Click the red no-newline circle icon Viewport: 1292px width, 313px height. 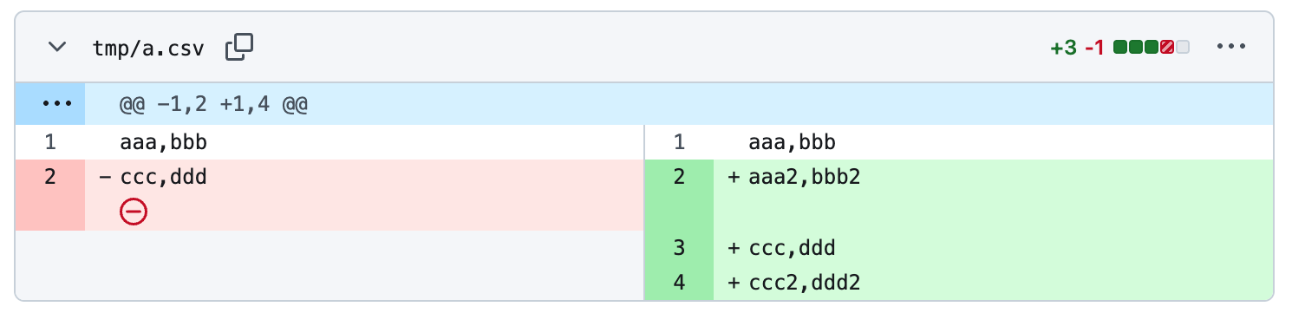pyautogui.click(x=134, y=211)
